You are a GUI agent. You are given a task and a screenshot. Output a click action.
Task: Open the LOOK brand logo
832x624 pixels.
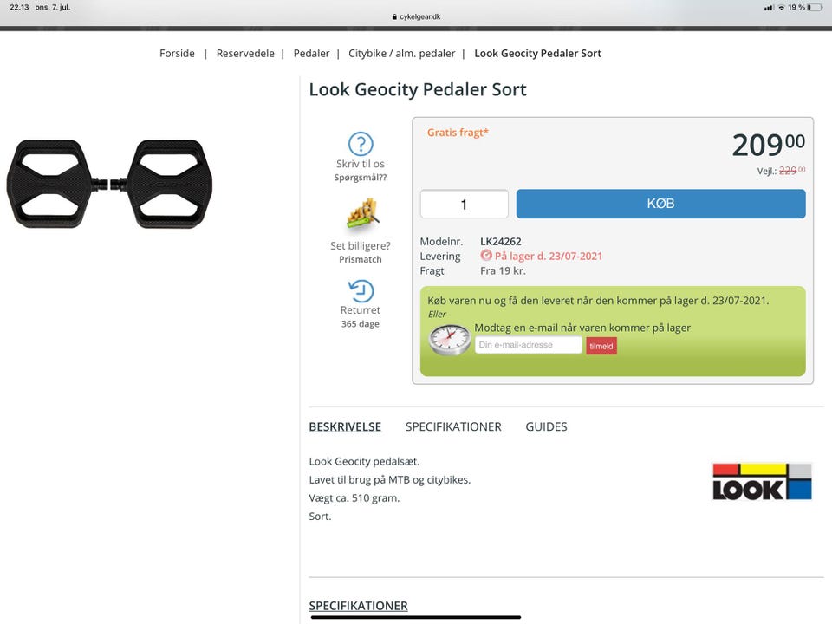click(762, 482)
